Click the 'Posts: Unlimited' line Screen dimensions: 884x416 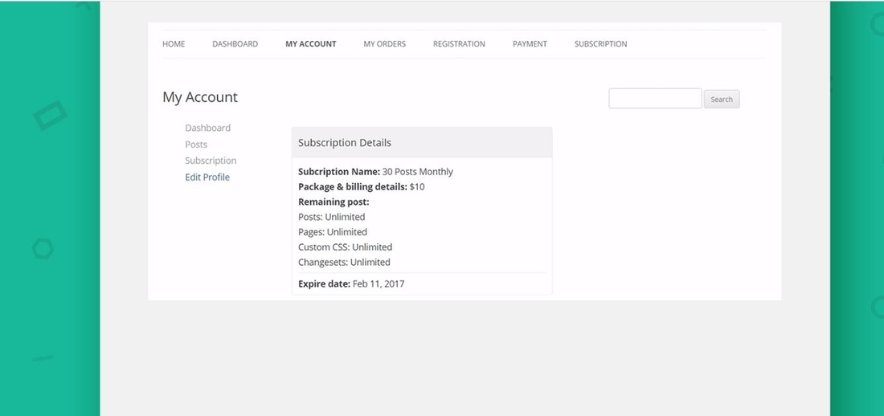pos(331,217)
